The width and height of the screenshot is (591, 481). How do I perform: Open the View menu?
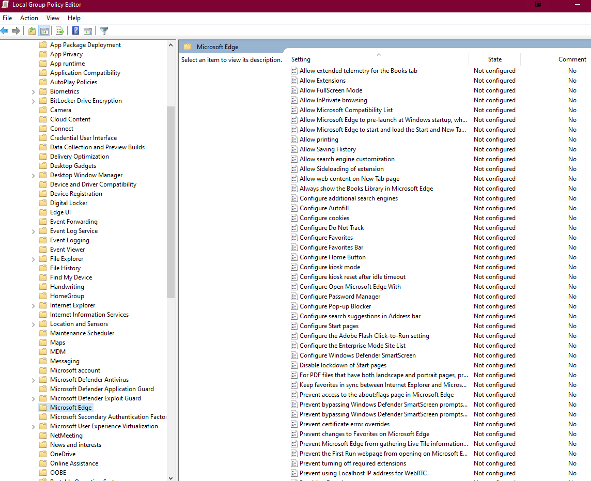click(x=53, y=18)
